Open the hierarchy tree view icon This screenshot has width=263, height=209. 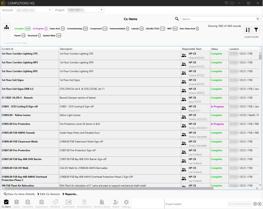pos(6,27)
